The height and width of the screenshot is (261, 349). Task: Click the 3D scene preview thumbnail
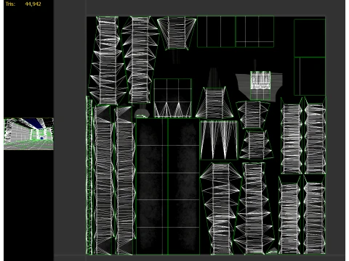(x=28, y=134)
